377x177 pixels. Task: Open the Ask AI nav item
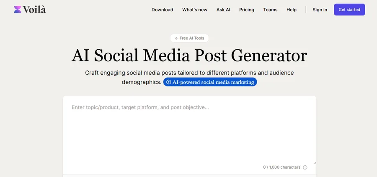coord(223,10)
